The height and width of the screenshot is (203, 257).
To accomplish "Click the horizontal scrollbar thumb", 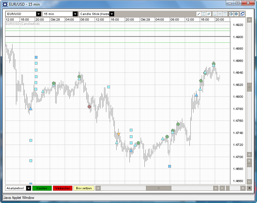I will 159,188.
